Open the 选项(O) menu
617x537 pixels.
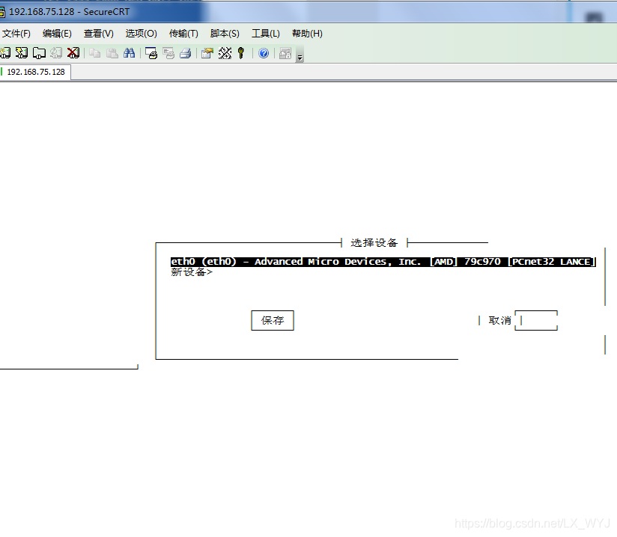pyautogui.click(x=141, y=34)
